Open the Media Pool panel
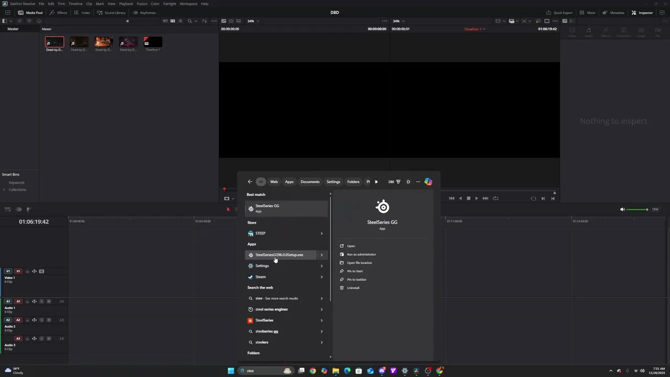670x377 pixels. click(x=30, y=13)
